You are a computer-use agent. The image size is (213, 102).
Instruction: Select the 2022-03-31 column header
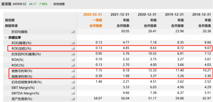pos(93,15)
